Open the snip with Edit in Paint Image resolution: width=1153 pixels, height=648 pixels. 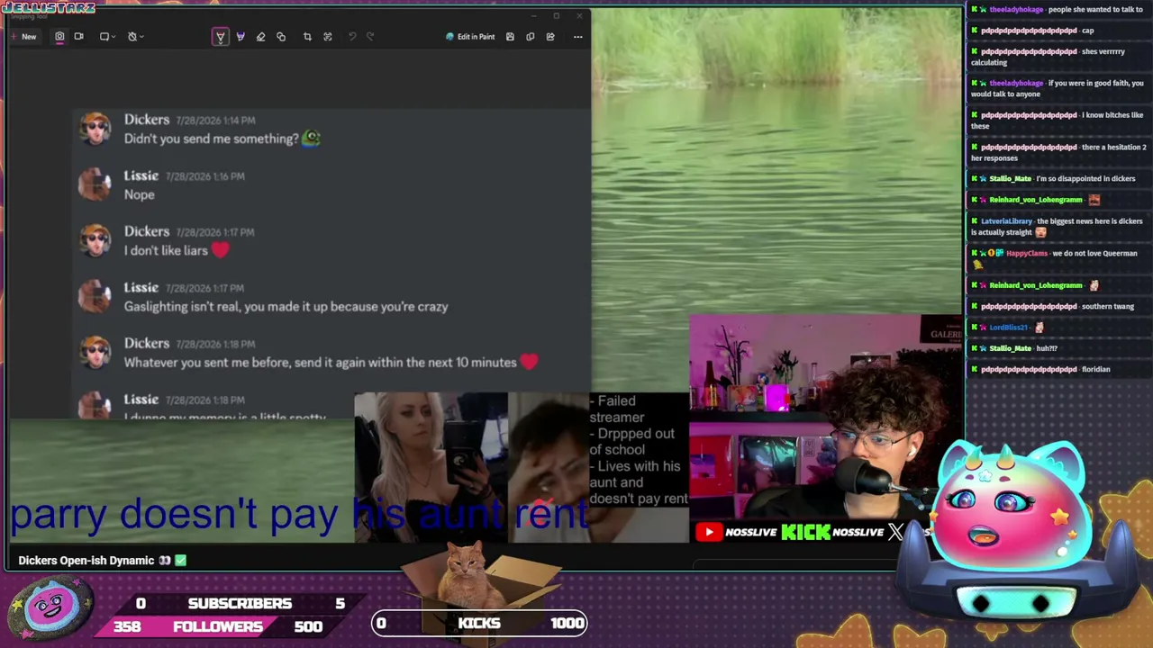(470, 37)
